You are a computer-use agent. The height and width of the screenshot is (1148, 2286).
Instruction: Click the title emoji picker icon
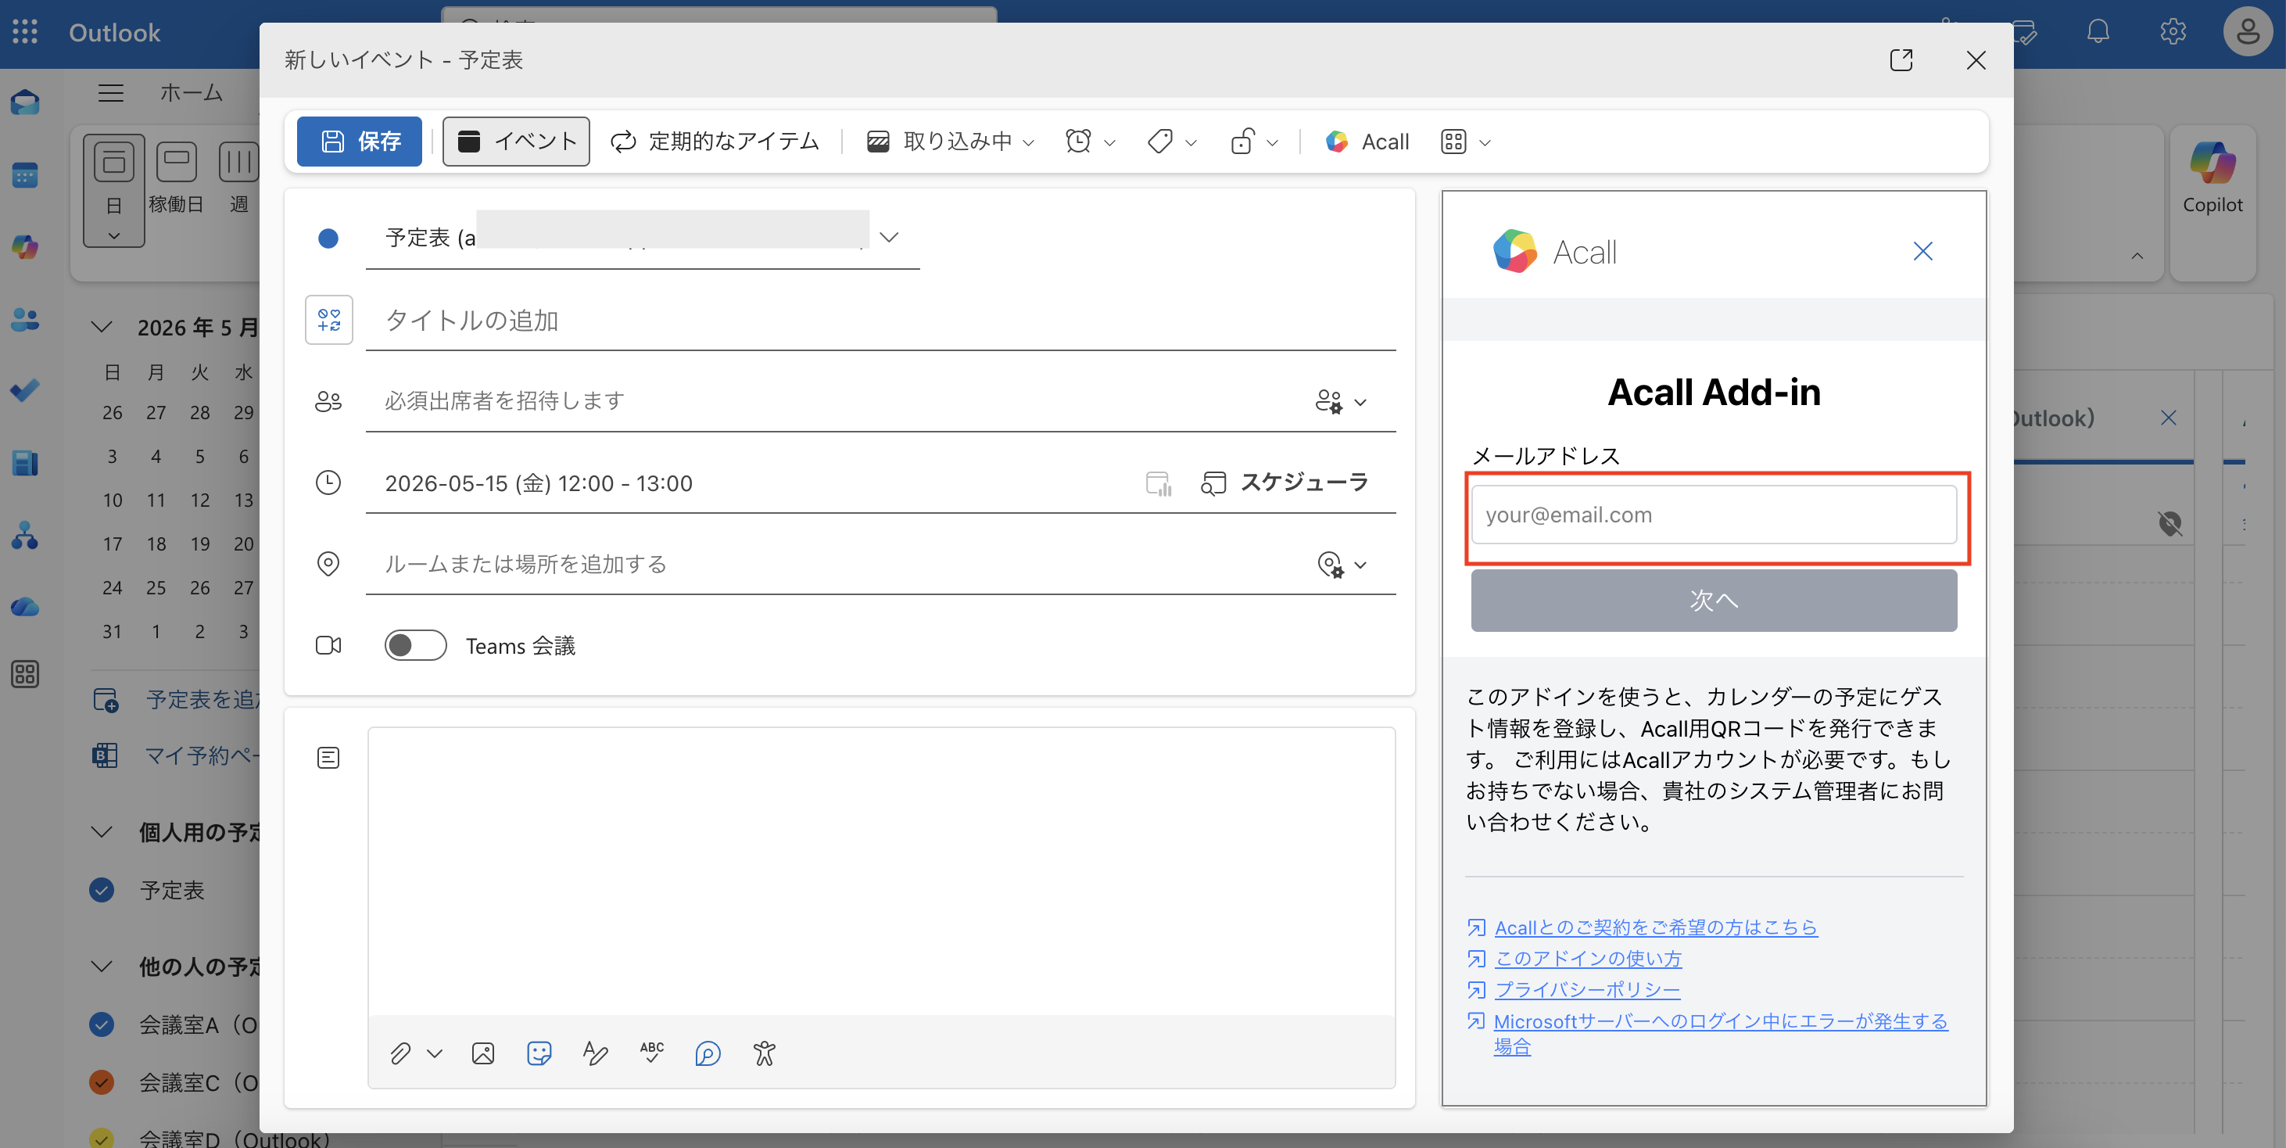(x=328, y=320)
